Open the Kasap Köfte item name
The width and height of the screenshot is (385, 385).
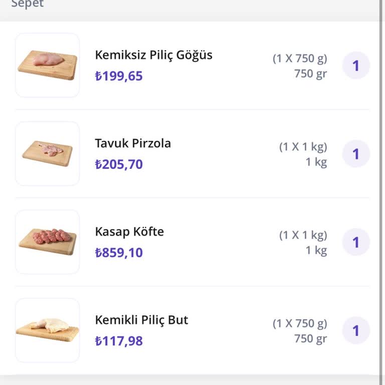tap(129, 232)
